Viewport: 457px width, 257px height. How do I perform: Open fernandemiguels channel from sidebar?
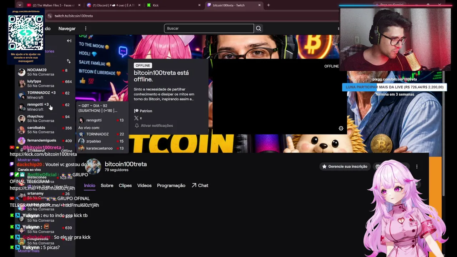(45, 141)
